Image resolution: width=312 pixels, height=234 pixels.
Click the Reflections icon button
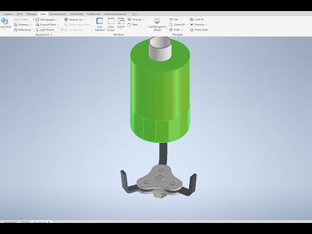16,30
